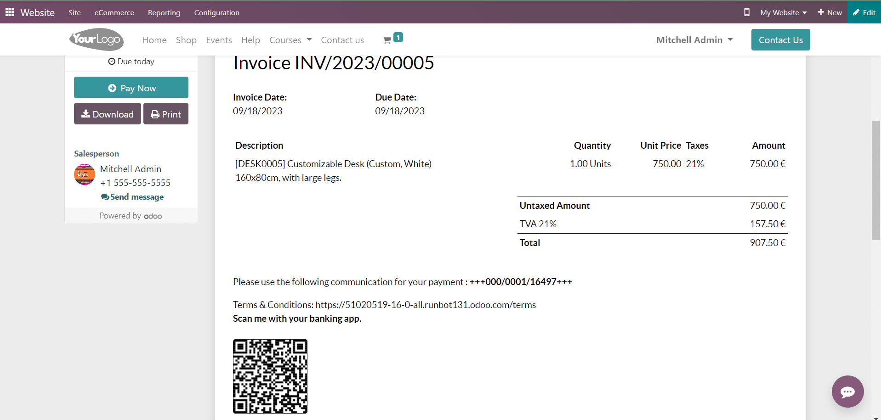Click the Pay Now button
The image size is (881, 420).
[x=131, y=88]
